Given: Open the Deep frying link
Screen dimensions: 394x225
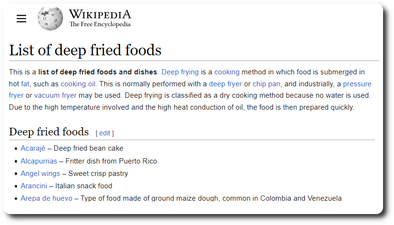Looking at the screenshot, I should tap(180, 72).
